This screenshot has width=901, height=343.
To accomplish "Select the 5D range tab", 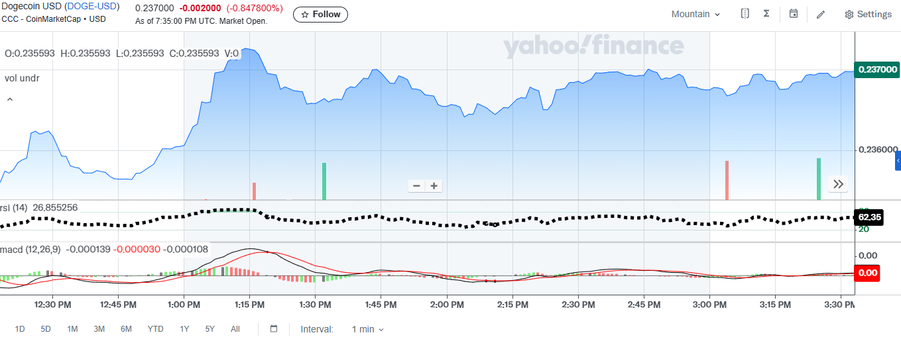I will tap(46, 329).
